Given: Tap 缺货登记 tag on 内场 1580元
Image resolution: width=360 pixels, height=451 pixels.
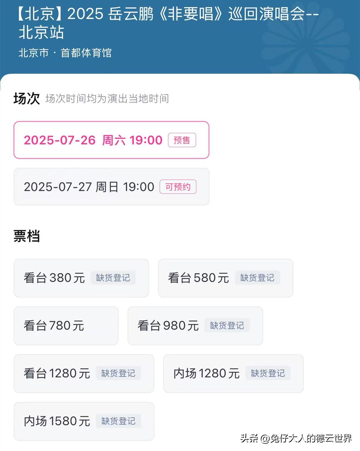Looking at the screenshot, I should click(118, 421).
